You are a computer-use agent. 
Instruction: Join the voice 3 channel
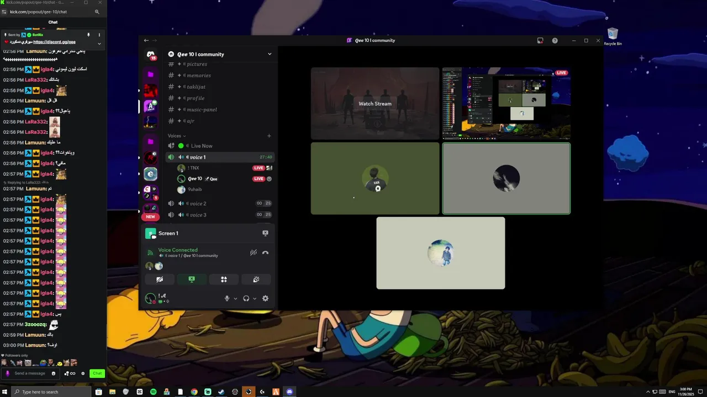click(220, 214)
